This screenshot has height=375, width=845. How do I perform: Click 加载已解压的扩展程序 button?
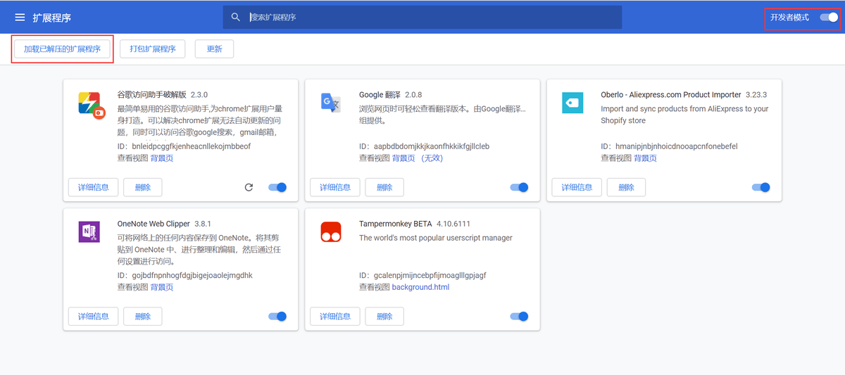pyautogui.click(x=62, y=49)
